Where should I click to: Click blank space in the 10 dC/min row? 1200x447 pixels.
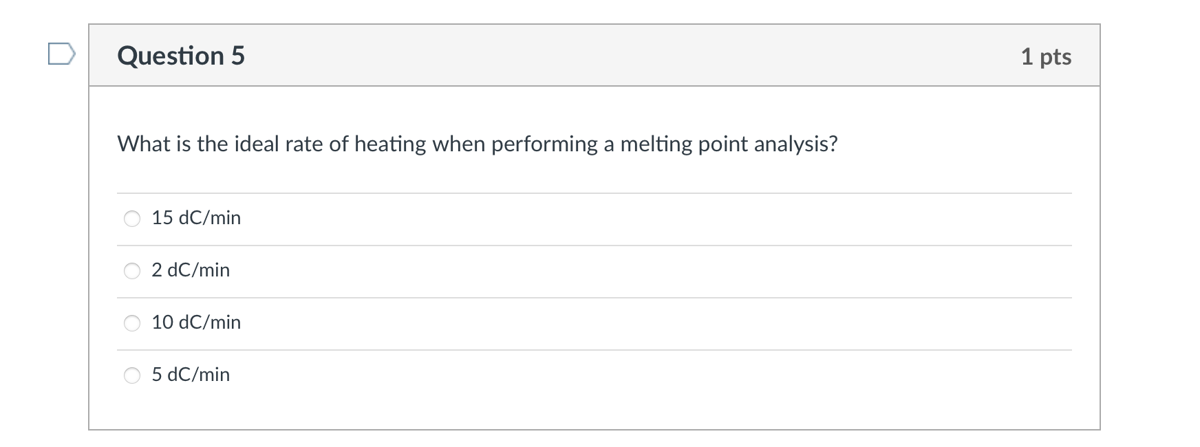(619, 323)
